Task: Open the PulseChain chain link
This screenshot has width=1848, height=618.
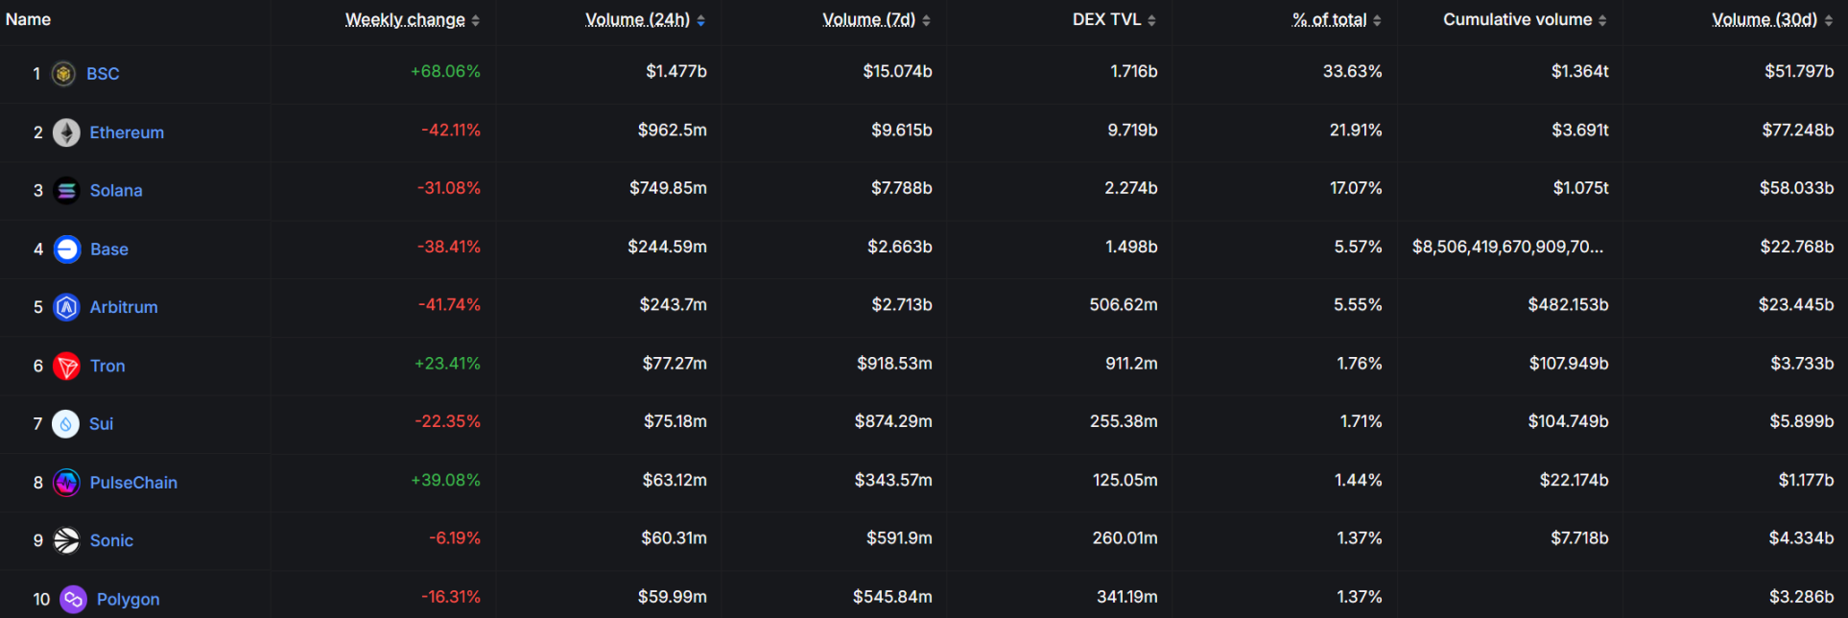Action: pos(133,483)
